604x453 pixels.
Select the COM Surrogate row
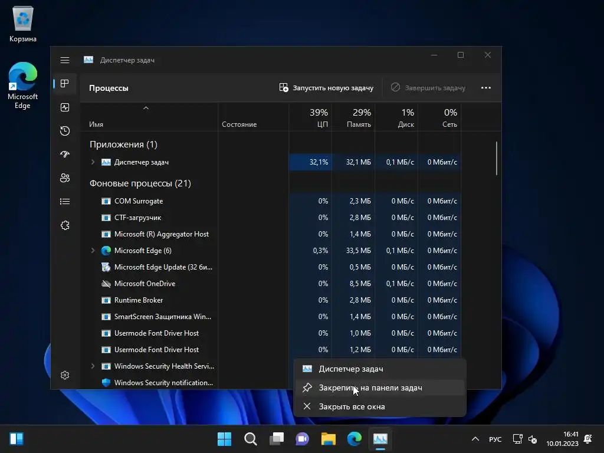pos(270,201)
